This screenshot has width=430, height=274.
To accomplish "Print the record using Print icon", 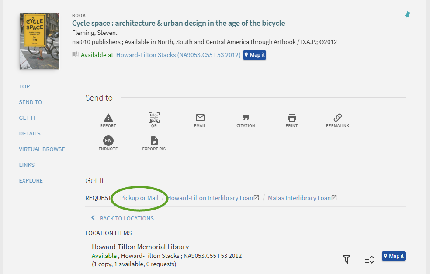I will [x=291, y=118].
